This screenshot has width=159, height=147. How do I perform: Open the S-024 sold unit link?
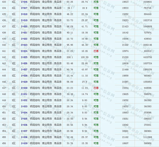(x=24, y=51)
